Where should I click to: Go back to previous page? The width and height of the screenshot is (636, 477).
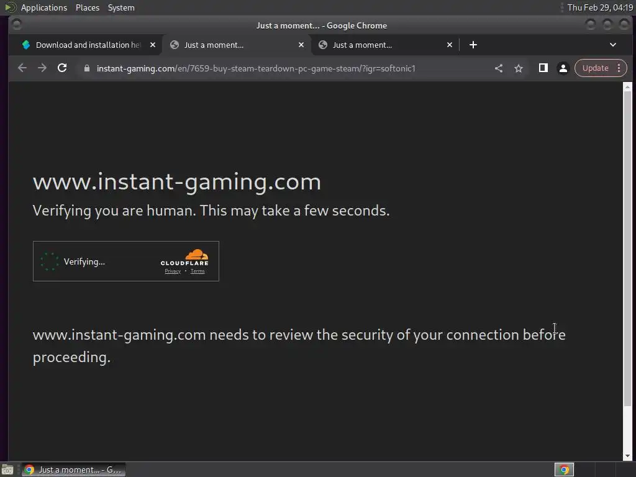point(22,68)
